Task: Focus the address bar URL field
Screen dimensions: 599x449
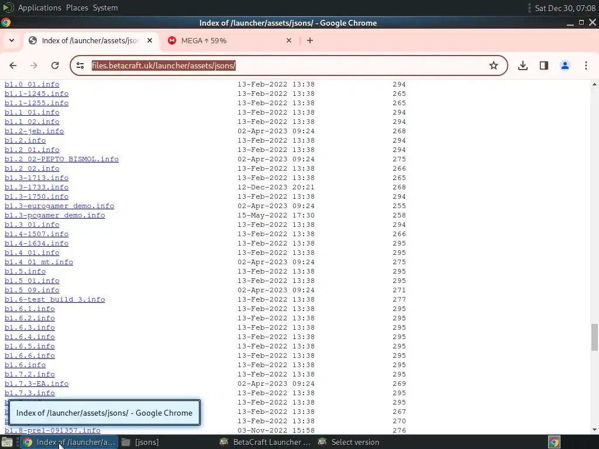Action: click(290, 65)
